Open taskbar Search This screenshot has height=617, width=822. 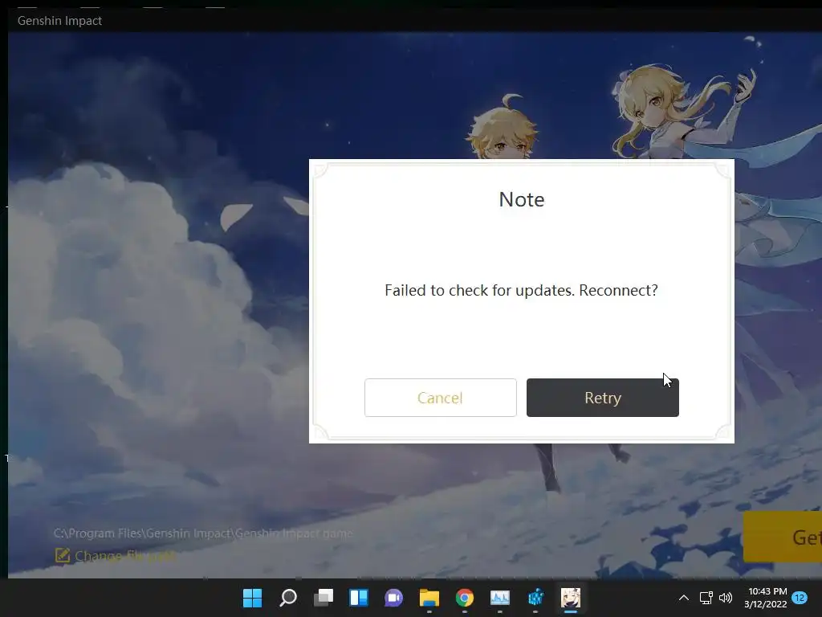pyautogui.click(x=288, y=598)
